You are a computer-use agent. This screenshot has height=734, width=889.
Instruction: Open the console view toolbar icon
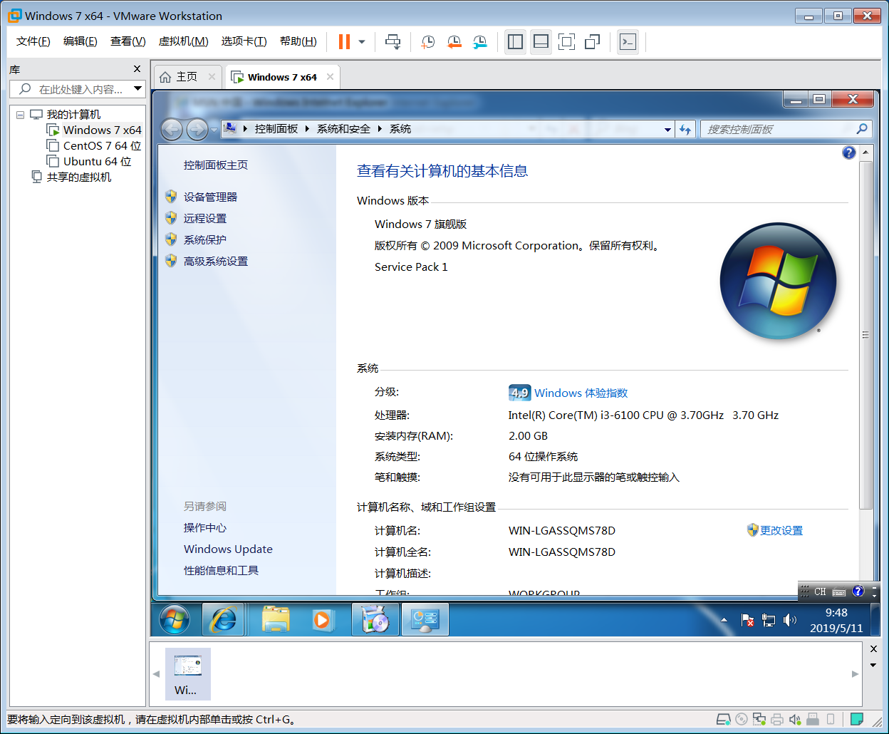tap(628, 42)
